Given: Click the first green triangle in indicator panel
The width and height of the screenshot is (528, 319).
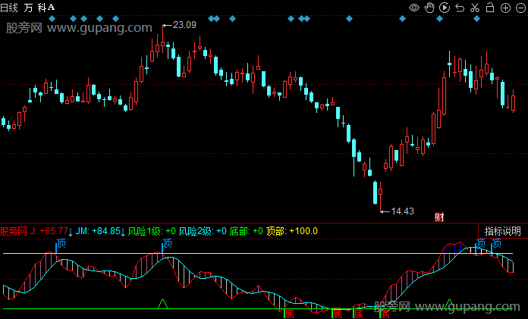Looking at the screenshot, I should 162,304.
